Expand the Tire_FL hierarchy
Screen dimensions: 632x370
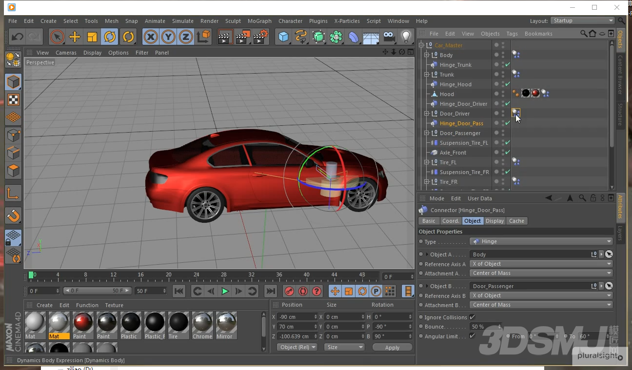[427, 162]
